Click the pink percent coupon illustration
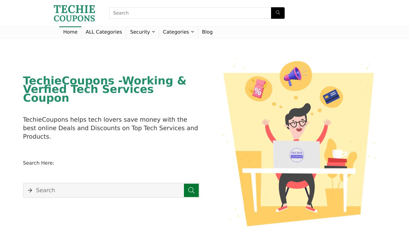The image size is (409, 230). coord(258,89)
